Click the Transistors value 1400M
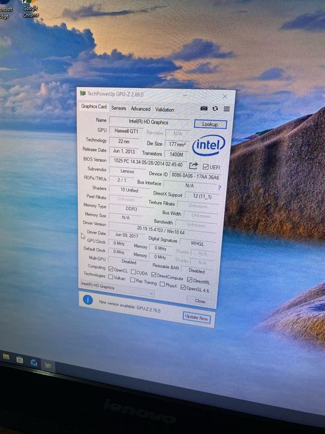 176,154
